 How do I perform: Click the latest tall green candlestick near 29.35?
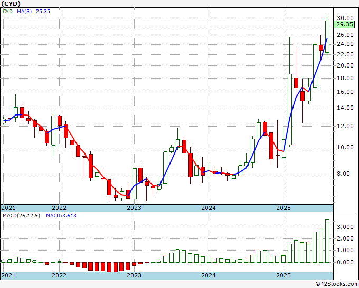pos(327,36)
